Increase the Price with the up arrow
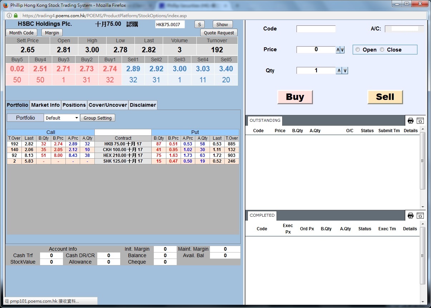 [x=338, y=50]
